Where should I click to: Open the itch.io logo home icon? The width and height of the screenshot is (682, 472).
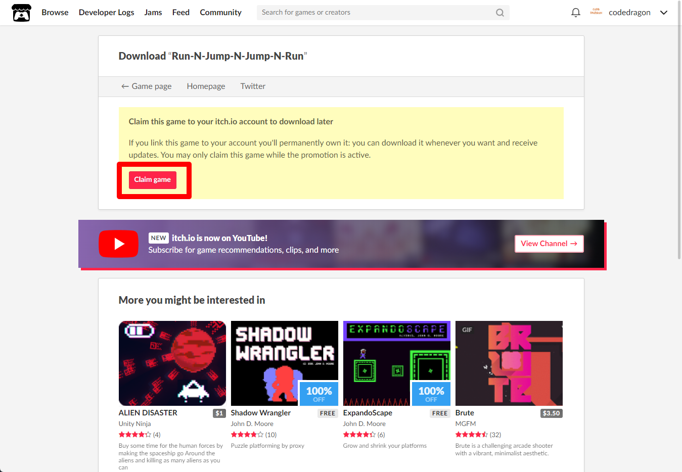[x=21, y=13]
